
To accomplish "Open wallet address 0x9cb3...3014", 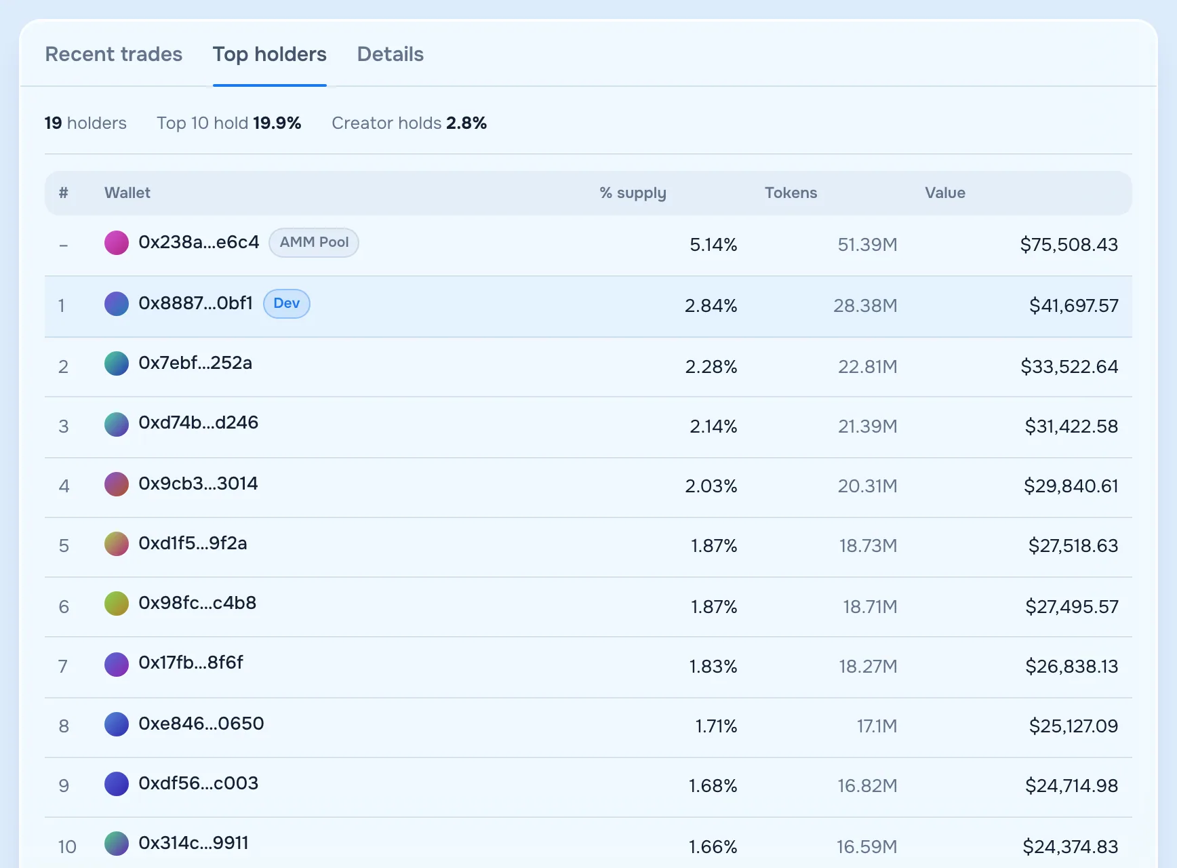I will pyautogui.click(x=198, y=484).
